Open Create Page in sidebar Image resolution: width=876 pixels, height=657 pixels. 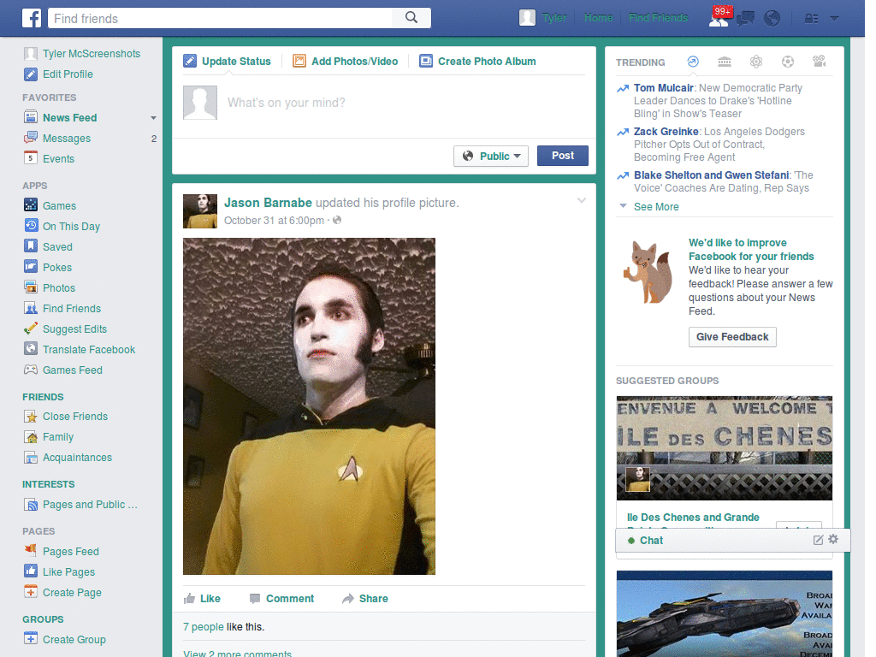click(72, 593)
